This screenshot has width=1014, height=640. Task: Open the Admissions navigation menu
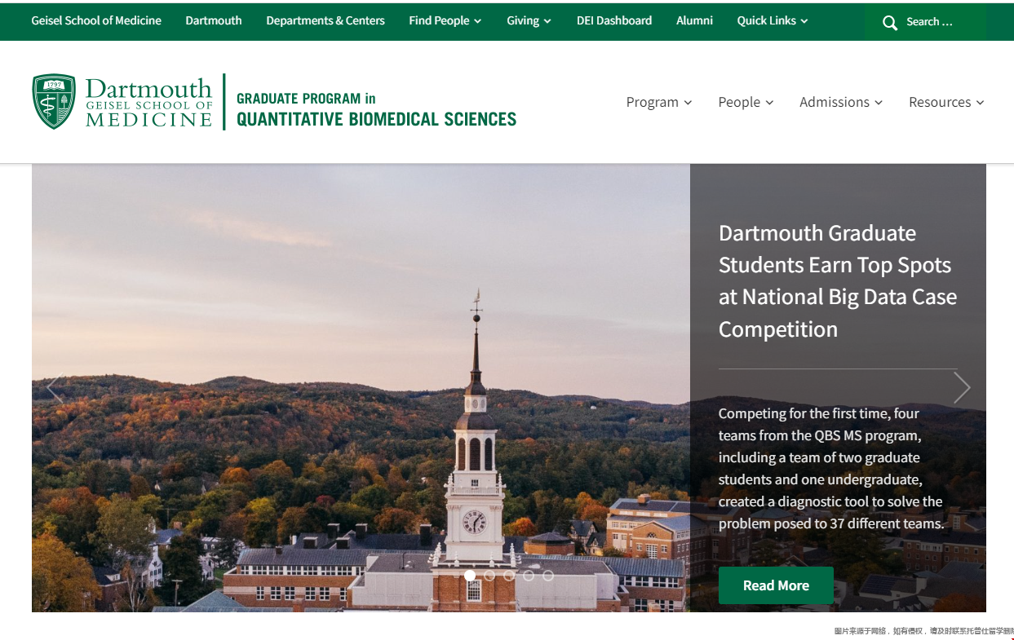(841, 102)
